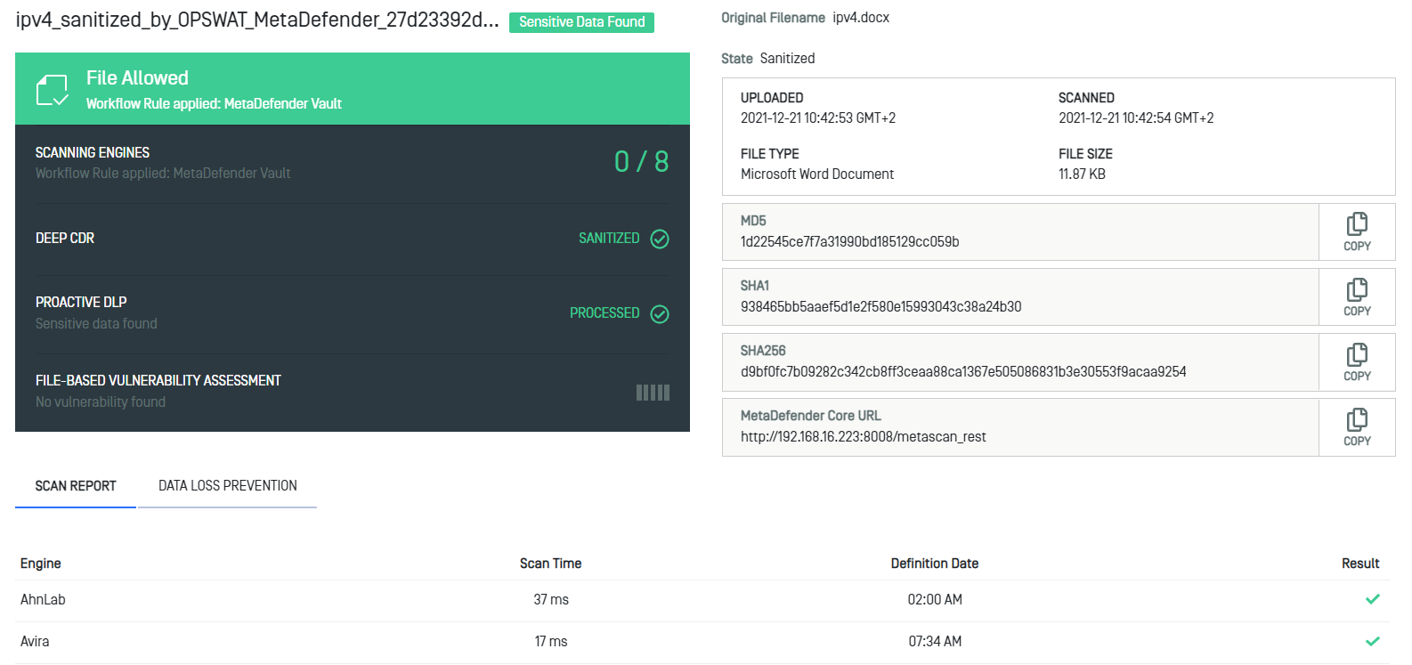Click the 37 ms scan time
Viewport: 1412px width, 665px height.
(x=551, y=600)
